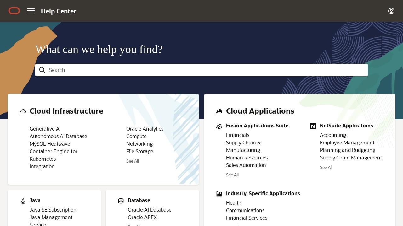Open Industry-Specific Applications heading
Image resolution: width=403 pixels, height=226 pixels.
click(263, 193)
